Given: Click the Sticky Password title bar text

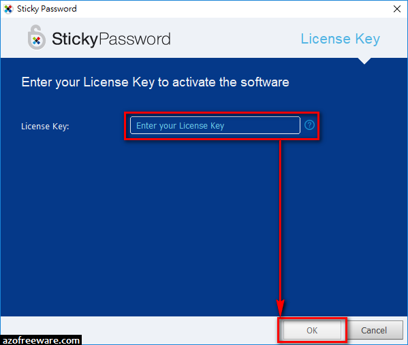Looking at the screenshot, I should click(47, 9).
